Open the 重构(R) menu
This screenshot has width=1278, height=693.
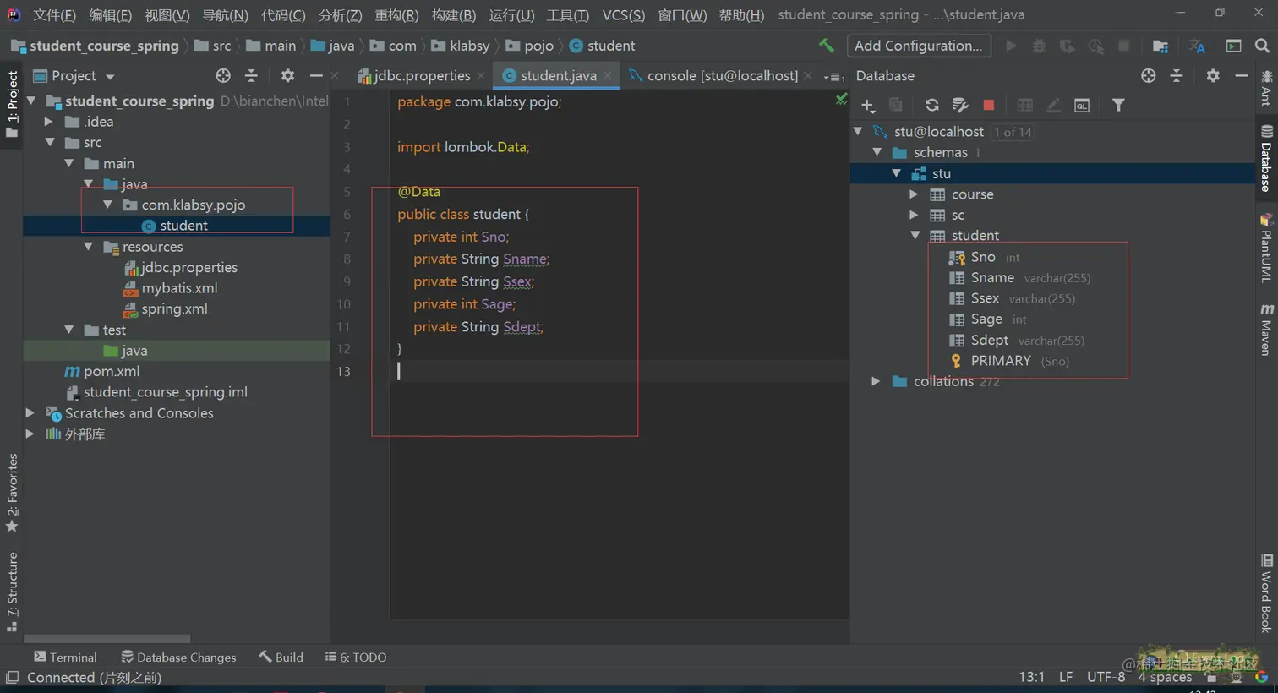[396, 14]
